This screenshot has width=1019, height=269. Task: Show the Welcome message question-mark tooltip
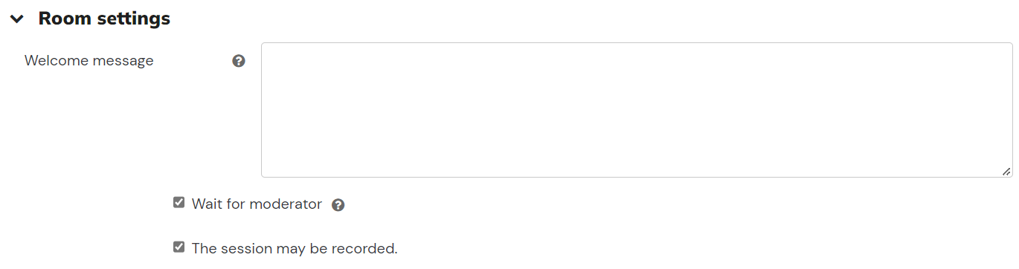tap(239, 61)
